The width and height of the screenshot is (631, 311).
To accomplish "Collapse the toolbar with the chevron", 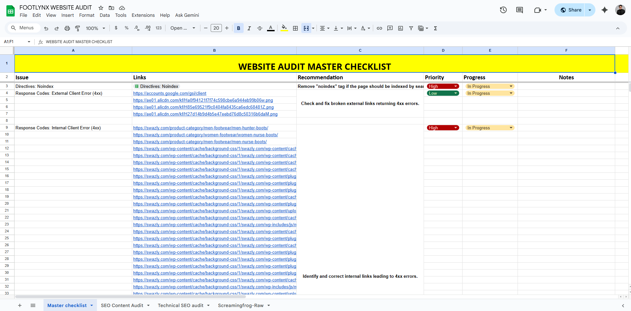I will [618, 28].
